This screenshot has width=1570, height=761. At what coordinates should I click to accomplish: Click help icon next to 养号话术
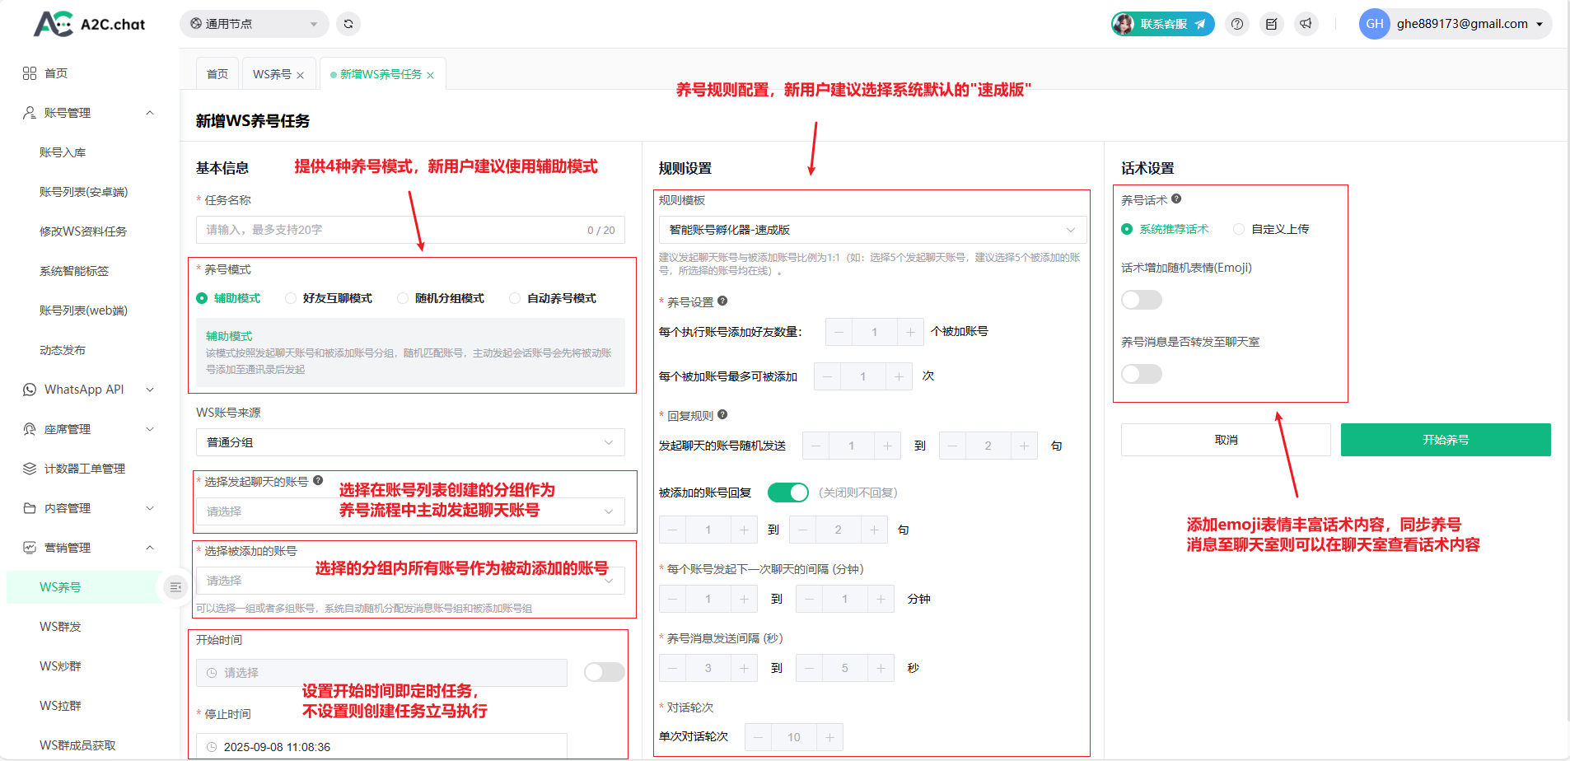coord(1176,199)
